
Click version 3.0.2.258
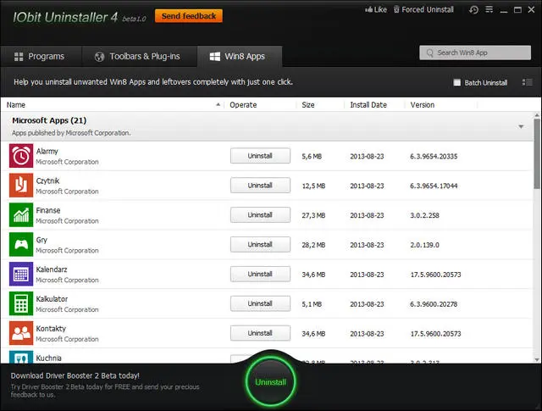tap(424, 215)
